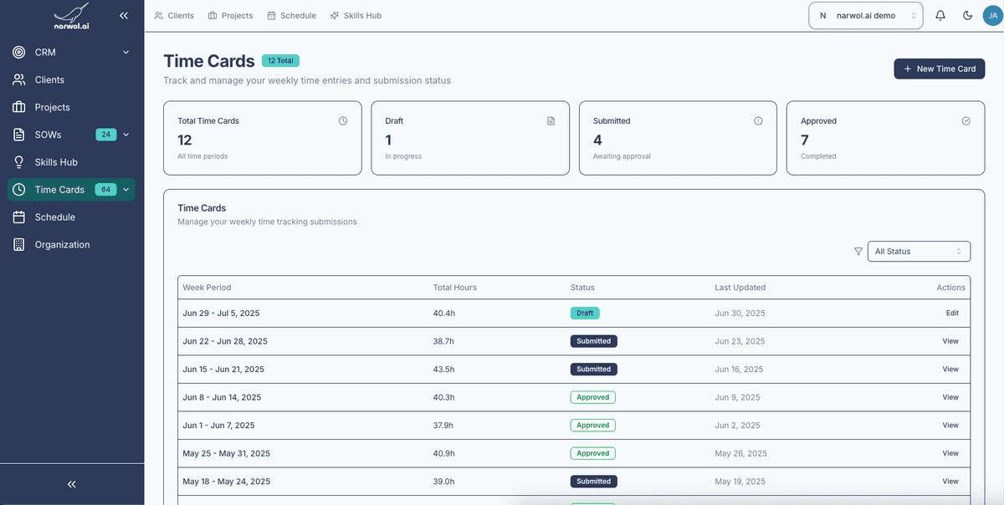This screenshot has width=1004, height=505.
Task: Open Skills Hub from the top navigation
Action: coord(356,15)
